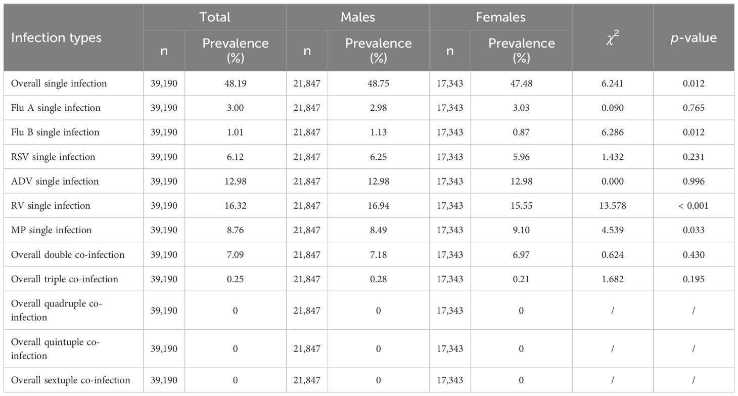Select the 'Flu B single infection' row label
738x396 pixels.
pos(55,132)
